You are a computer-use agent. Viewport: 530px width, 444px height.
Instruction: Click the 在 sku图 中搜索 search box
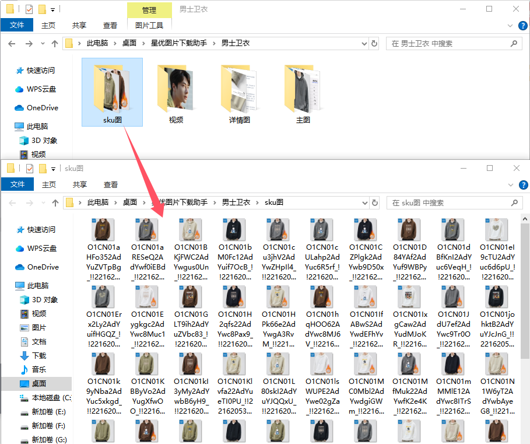[455, 203]
